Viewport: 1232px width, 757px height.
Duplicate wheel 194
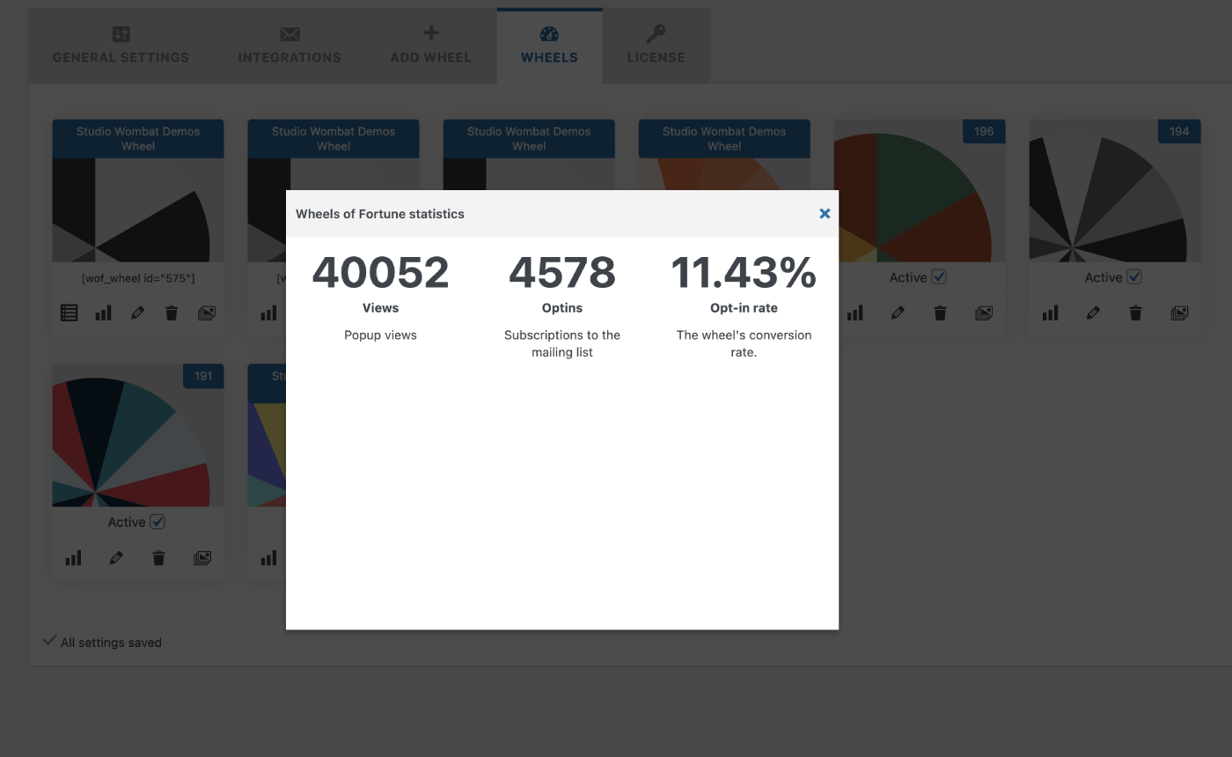point(1179,312)
